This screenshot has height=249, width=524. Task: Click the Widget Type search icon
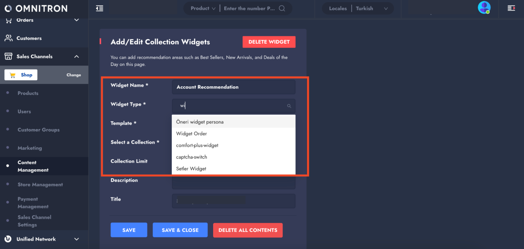click(289, 106)
